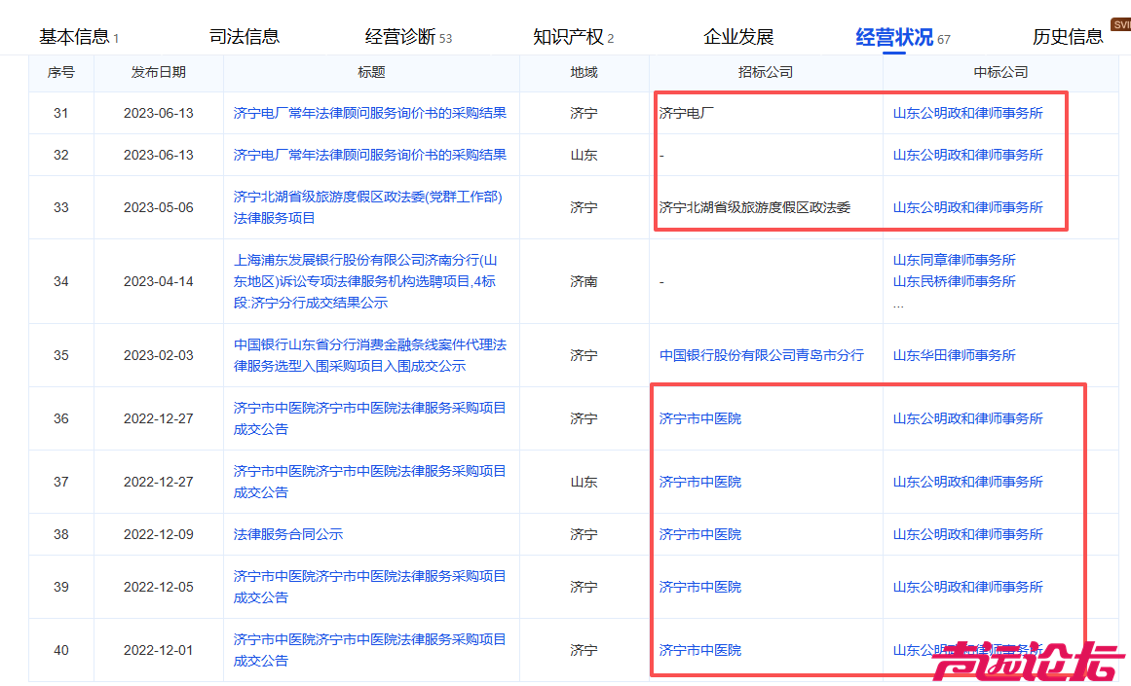
Task: Open winning bidder 山东民桥律师事务所
Action: [955, 281]
